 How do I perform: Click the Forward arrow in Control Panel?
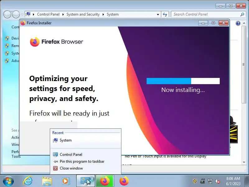click(x=16, y=14)
